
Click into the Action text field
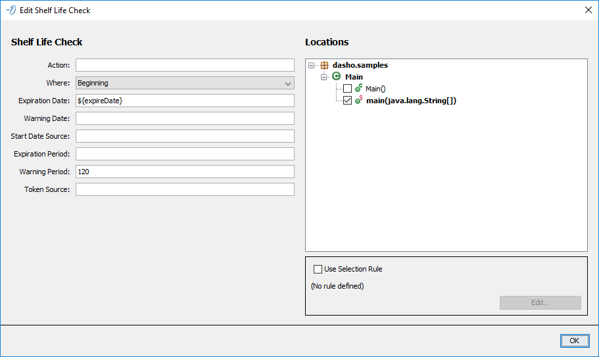click(185, 65)
